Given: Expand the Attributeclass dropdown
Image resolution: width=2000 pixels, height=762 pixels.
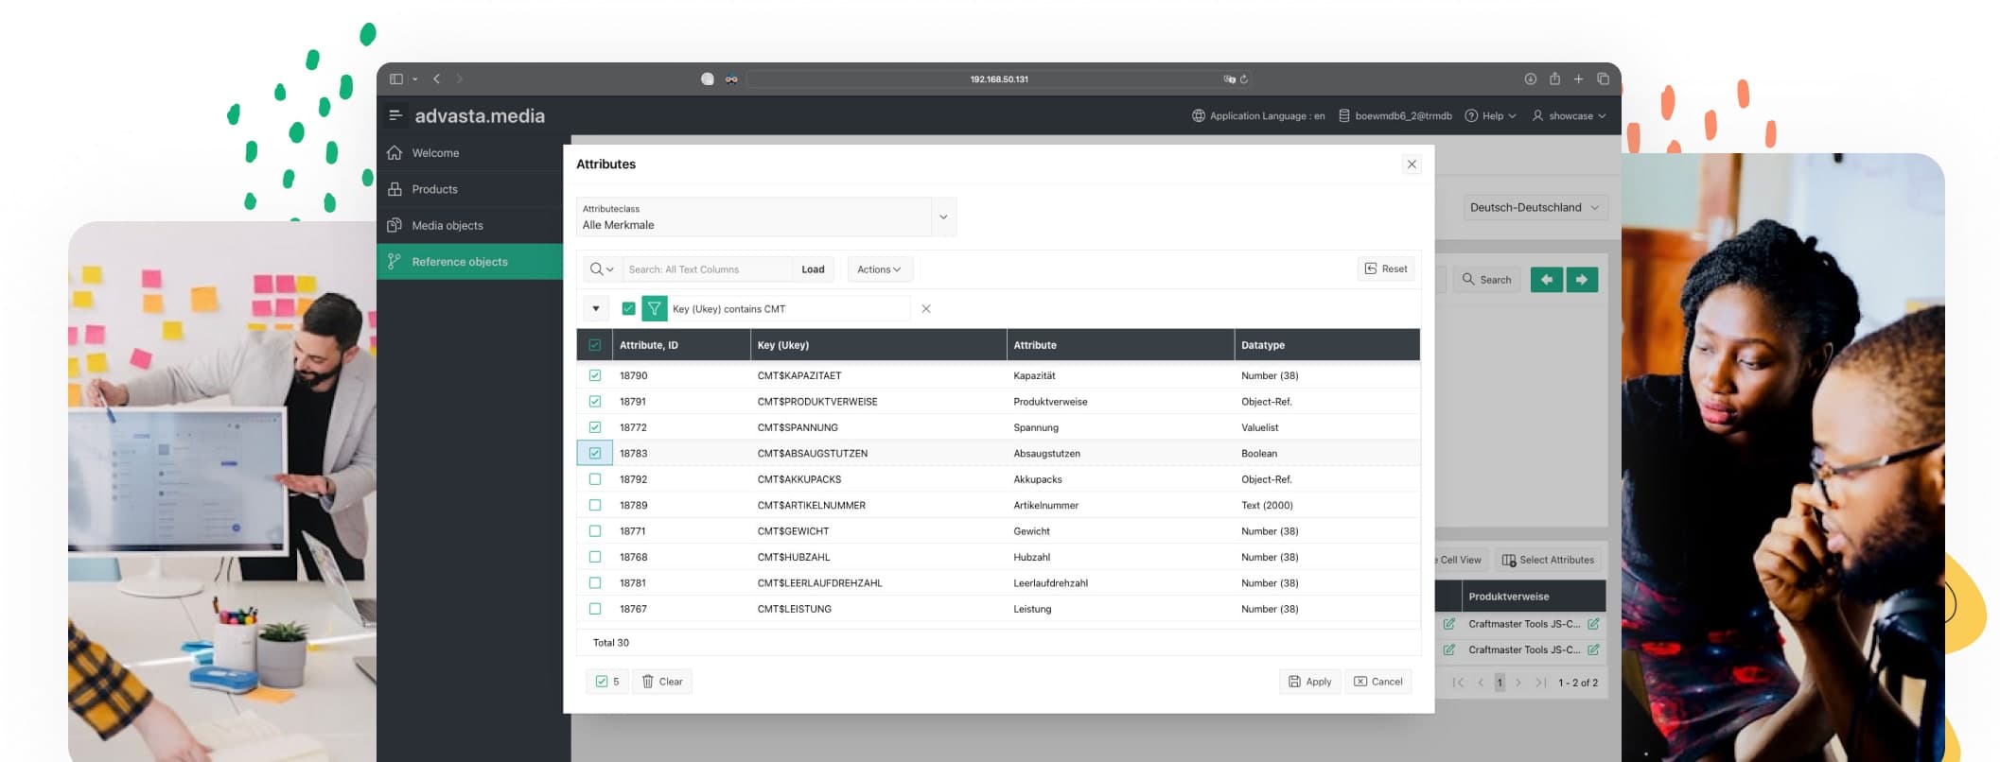Looking at the screenshot, I should pos(943,216).
